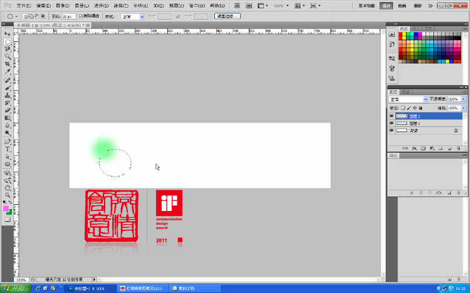
Task: Toggle the anti-alias checkbox in options bar
Action: [81, 16]
